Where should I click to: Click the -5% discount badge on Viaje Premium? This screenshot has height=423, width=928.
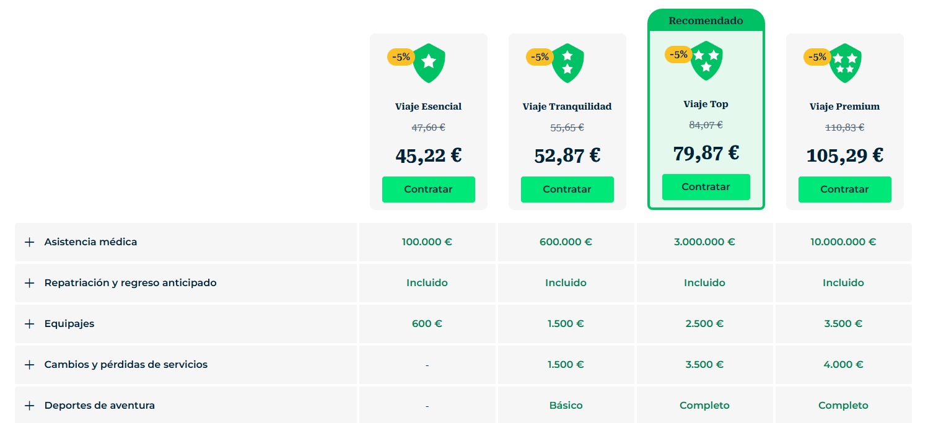(x=818, y=56)
